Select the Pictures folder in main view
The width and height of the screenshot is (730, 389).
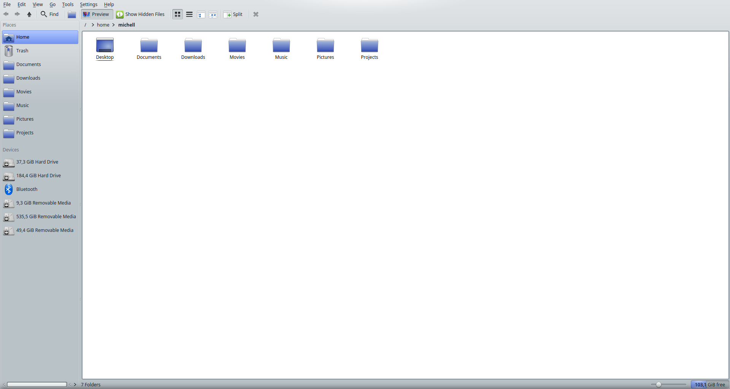pyautogui.click(x=325, y=49)
